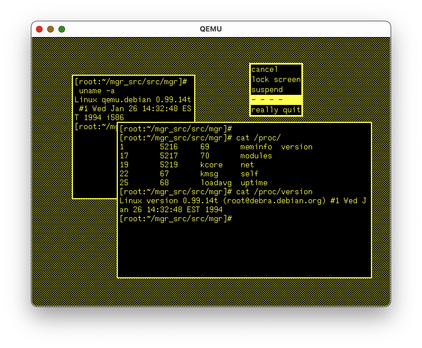Select cancel in the popup menu
422x348 pixels.
pos(264,69)
